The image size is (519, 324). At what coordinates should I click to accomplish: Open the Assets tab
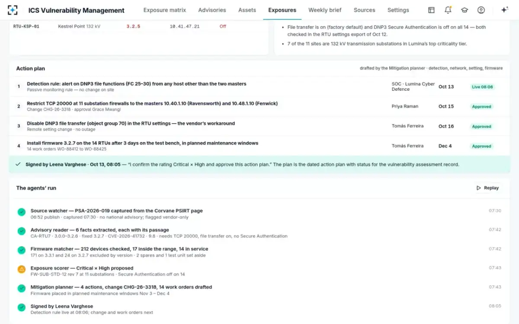coord(247,10)
